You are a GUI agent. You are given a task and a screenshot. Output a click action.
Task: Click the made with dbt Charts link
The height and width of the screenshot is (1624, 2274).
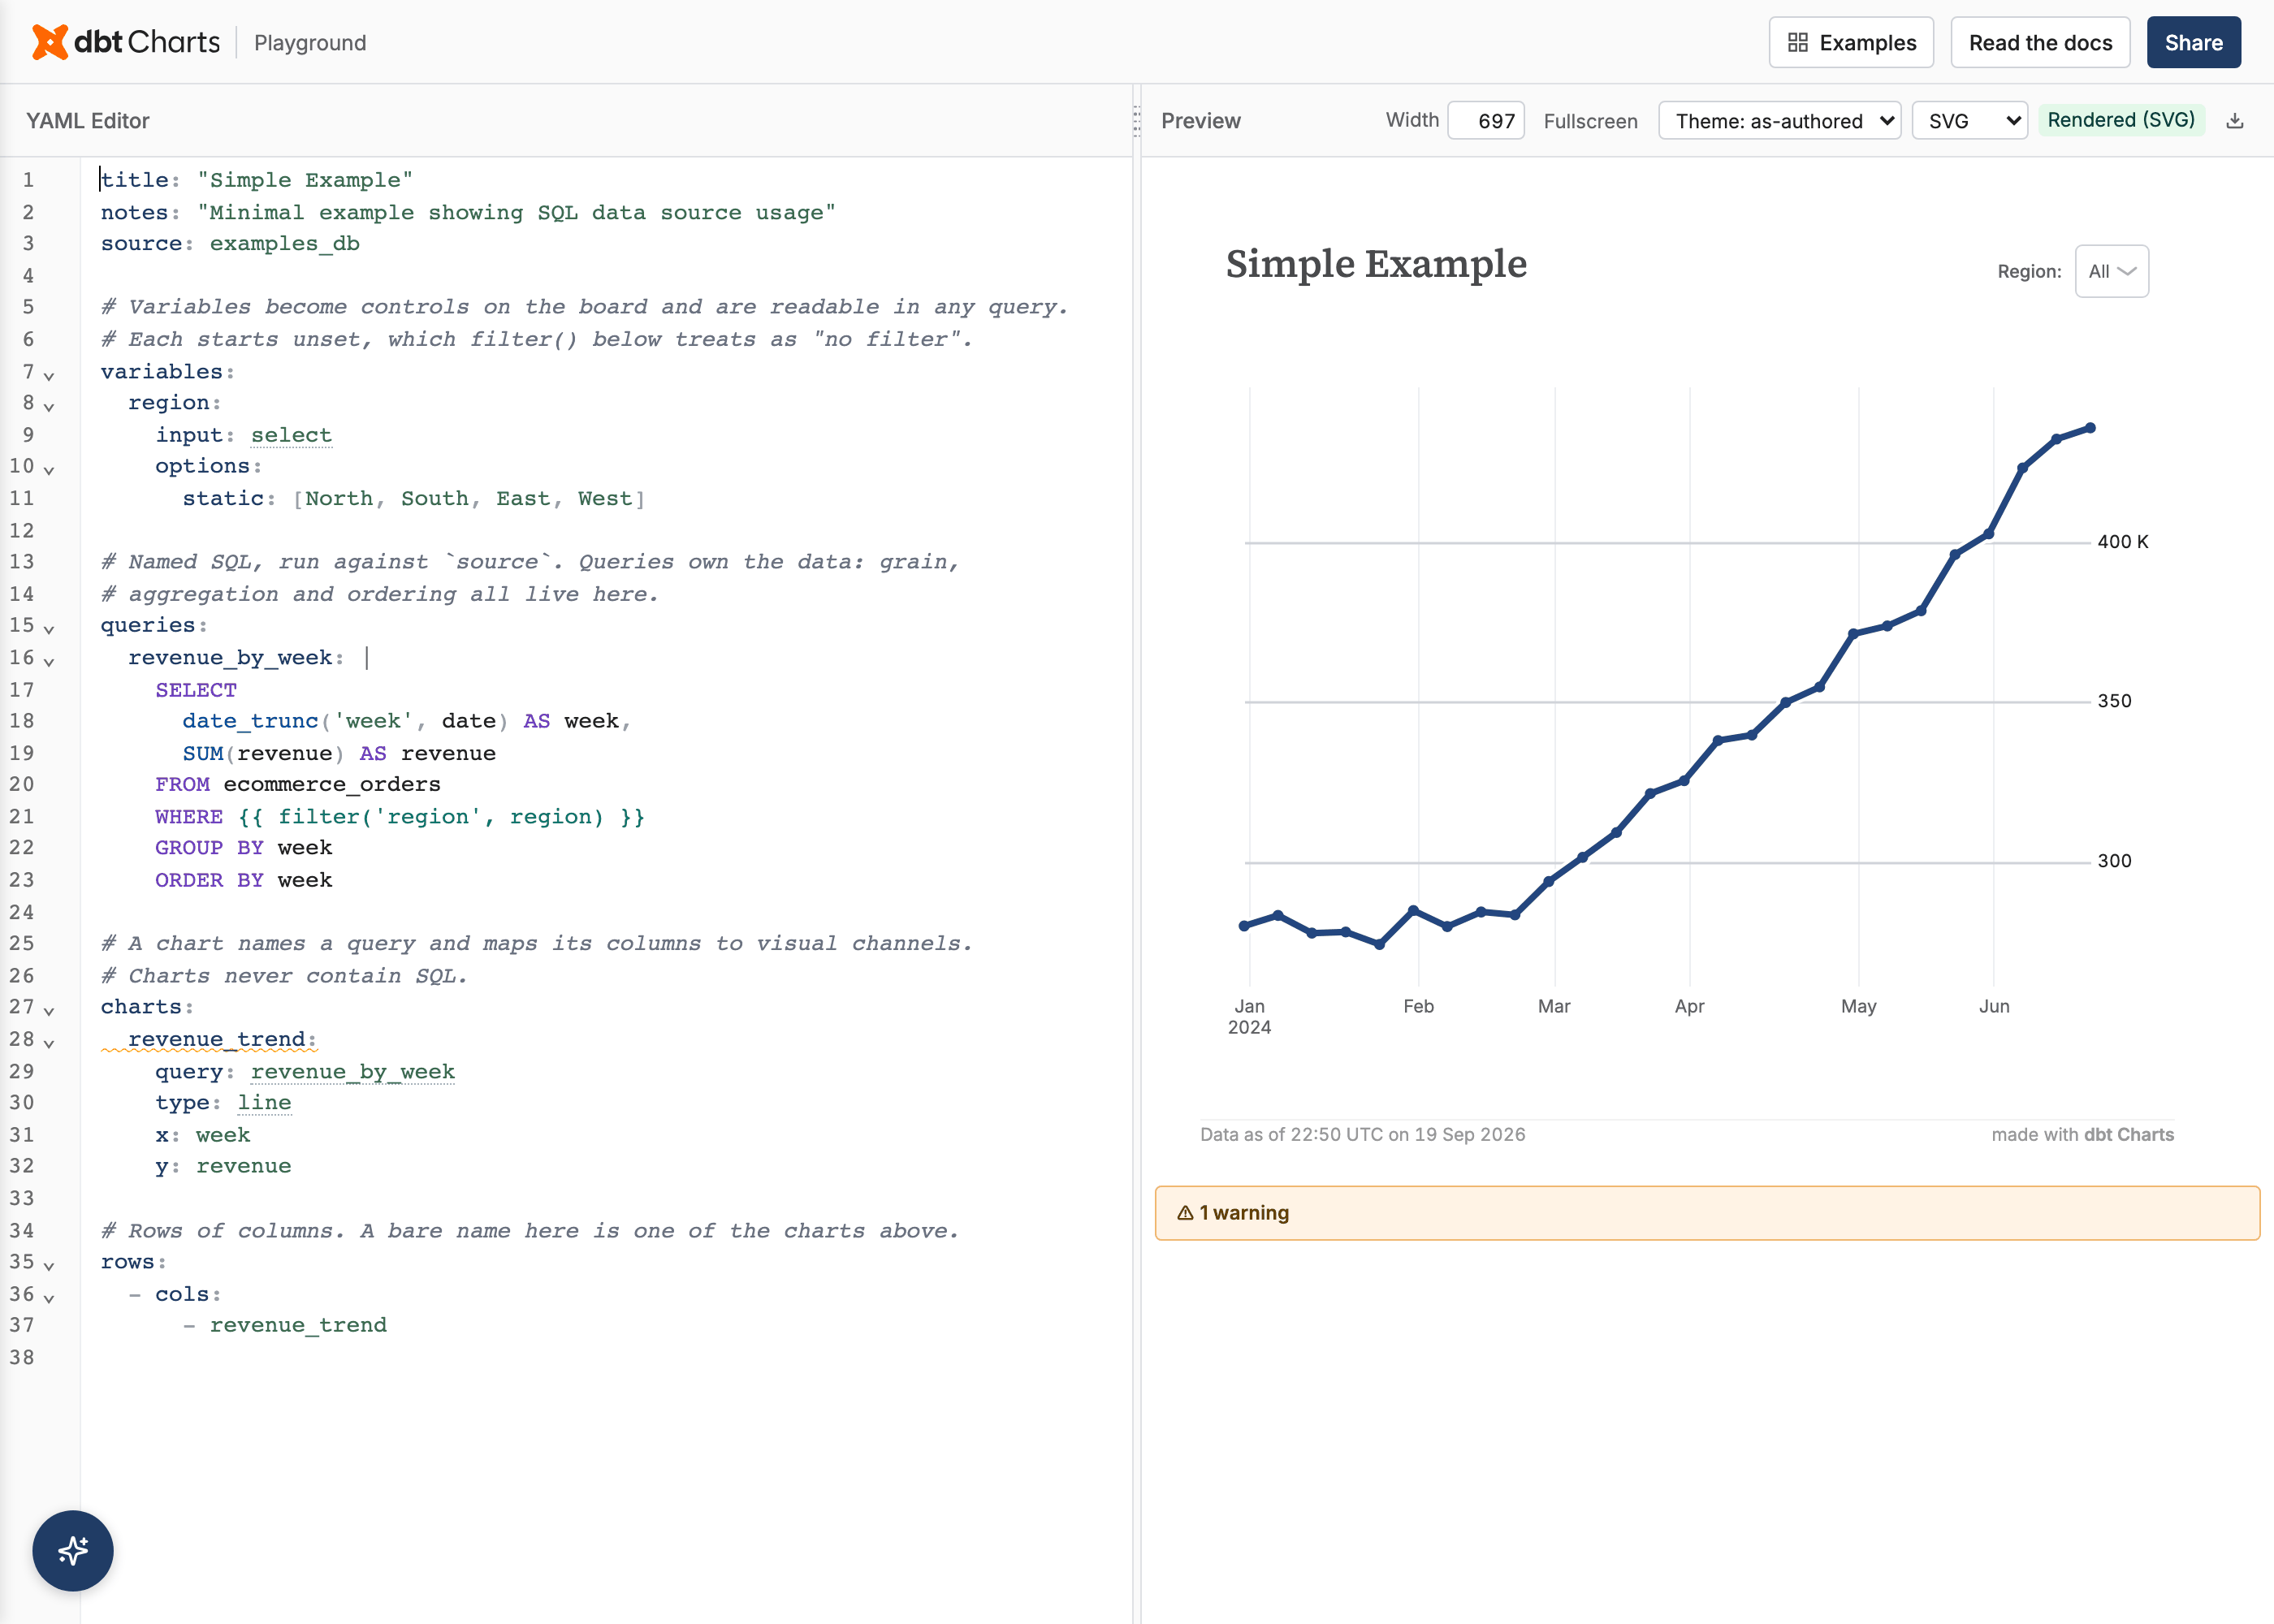pyautogui.click(x=2082, y=1135)
